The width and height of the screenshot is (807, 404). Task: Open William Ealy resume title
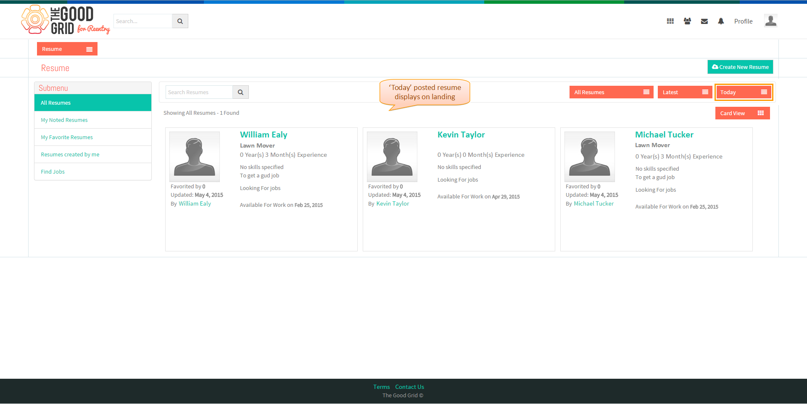(264, 135)
